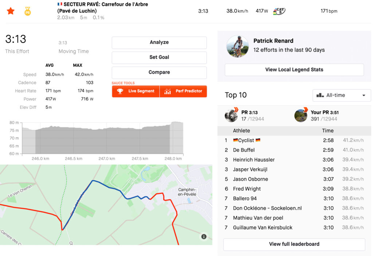The width and height of the screenshot is (373, 256).
Task: Click Le Vert Chemin road label on map
Action: [x=20, y=191]
